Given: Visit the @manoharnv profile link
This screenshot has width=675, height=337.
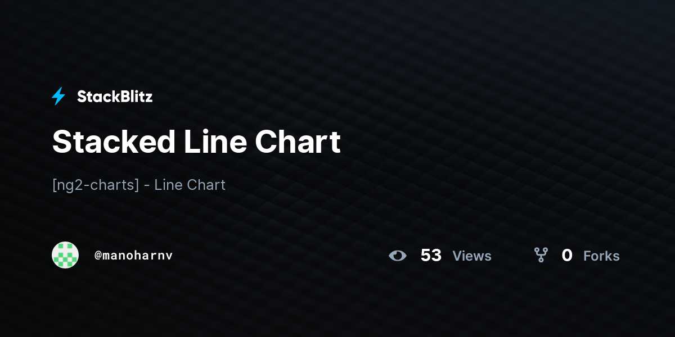Looking at the screenshot, I should [133, 256].
